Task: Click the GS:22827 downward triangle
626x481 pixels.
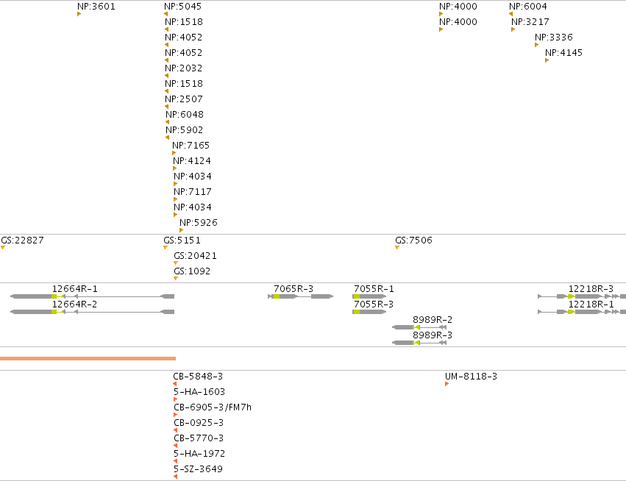Action: coord(3,248)
